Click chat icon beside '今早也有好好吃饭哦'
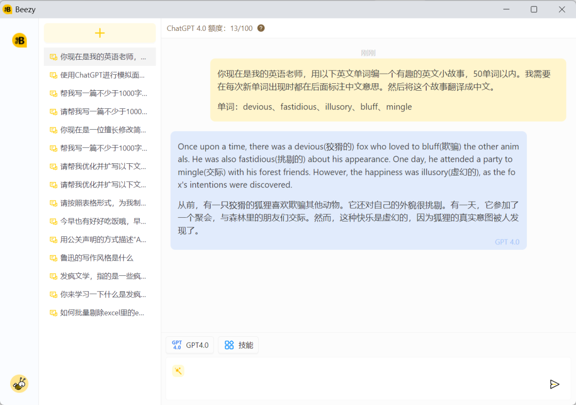 (53, 221)
